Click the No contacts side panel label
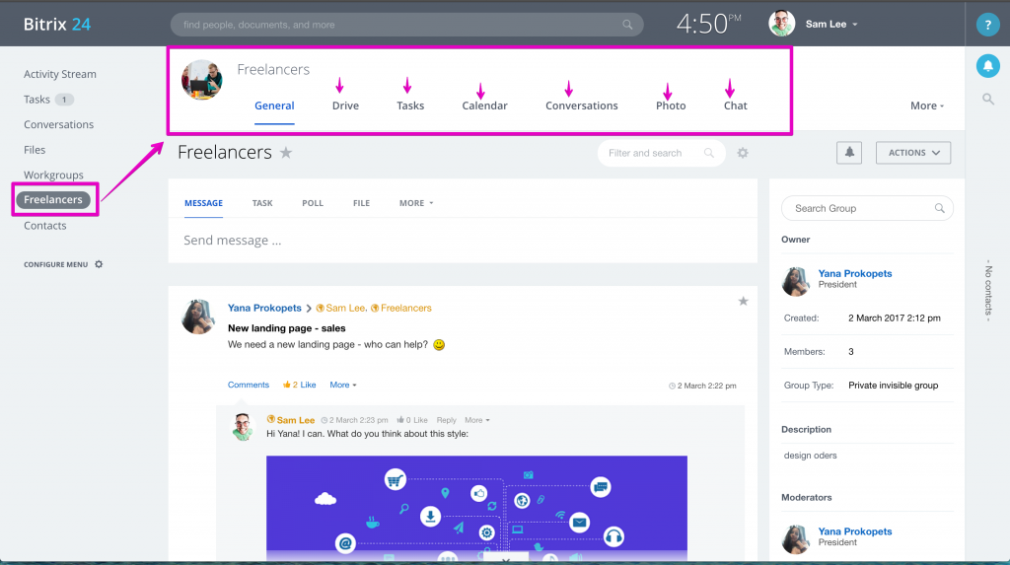 pos(988,291)
